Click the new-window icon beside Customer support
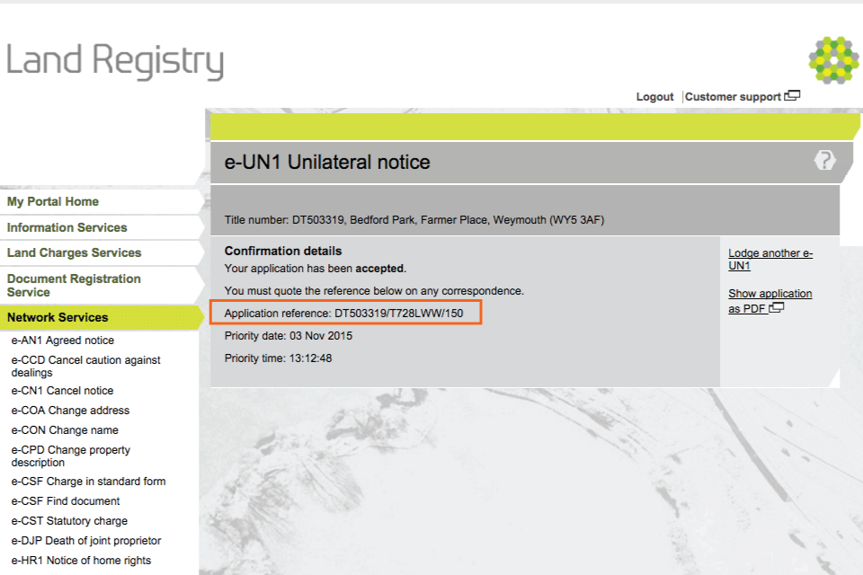 tap(792, 96)
